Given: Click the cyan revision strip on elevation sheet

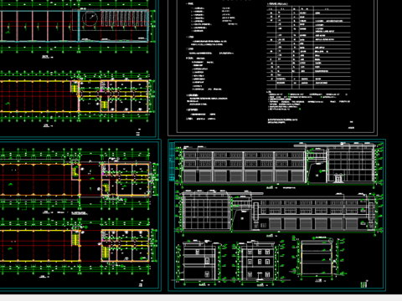Looking at the screenshot, I should (x=172, y=161).
